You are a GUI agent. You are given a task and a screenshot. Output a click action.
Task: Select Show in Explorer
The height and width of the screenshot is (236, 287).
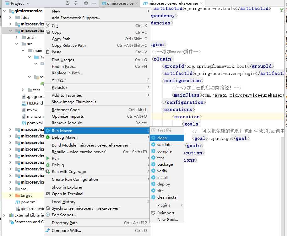98,187
